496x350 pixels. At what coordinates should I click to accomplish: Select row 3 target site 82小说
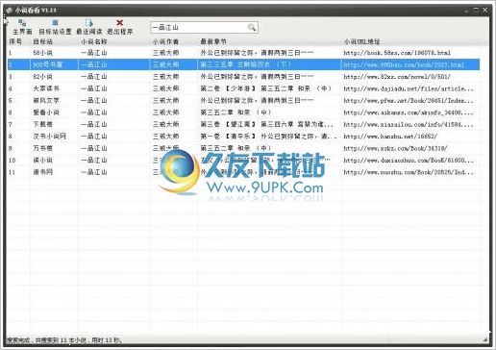point(42,77)
